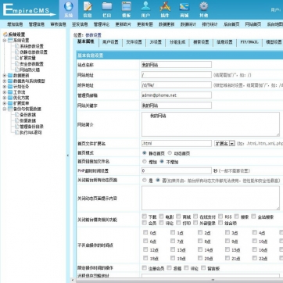283x283 pixels.
Task: Collapse sidebar using the panel splitter arrow
Action: [68, 156]
